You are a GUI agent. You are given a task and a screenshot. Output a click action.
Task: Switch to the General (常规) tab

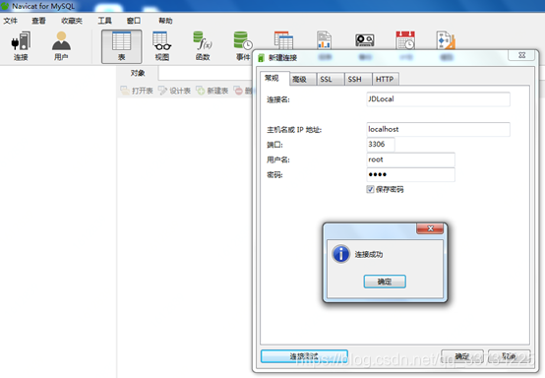click(x=272, y=78)
